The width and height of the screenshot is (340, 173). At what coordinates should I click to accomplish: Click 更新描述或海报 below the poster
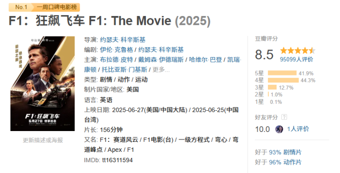click(x=43, y=140)
